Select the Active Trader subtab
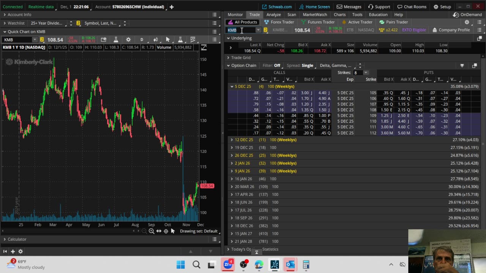486x273 pixels. (x=357, y=22)
